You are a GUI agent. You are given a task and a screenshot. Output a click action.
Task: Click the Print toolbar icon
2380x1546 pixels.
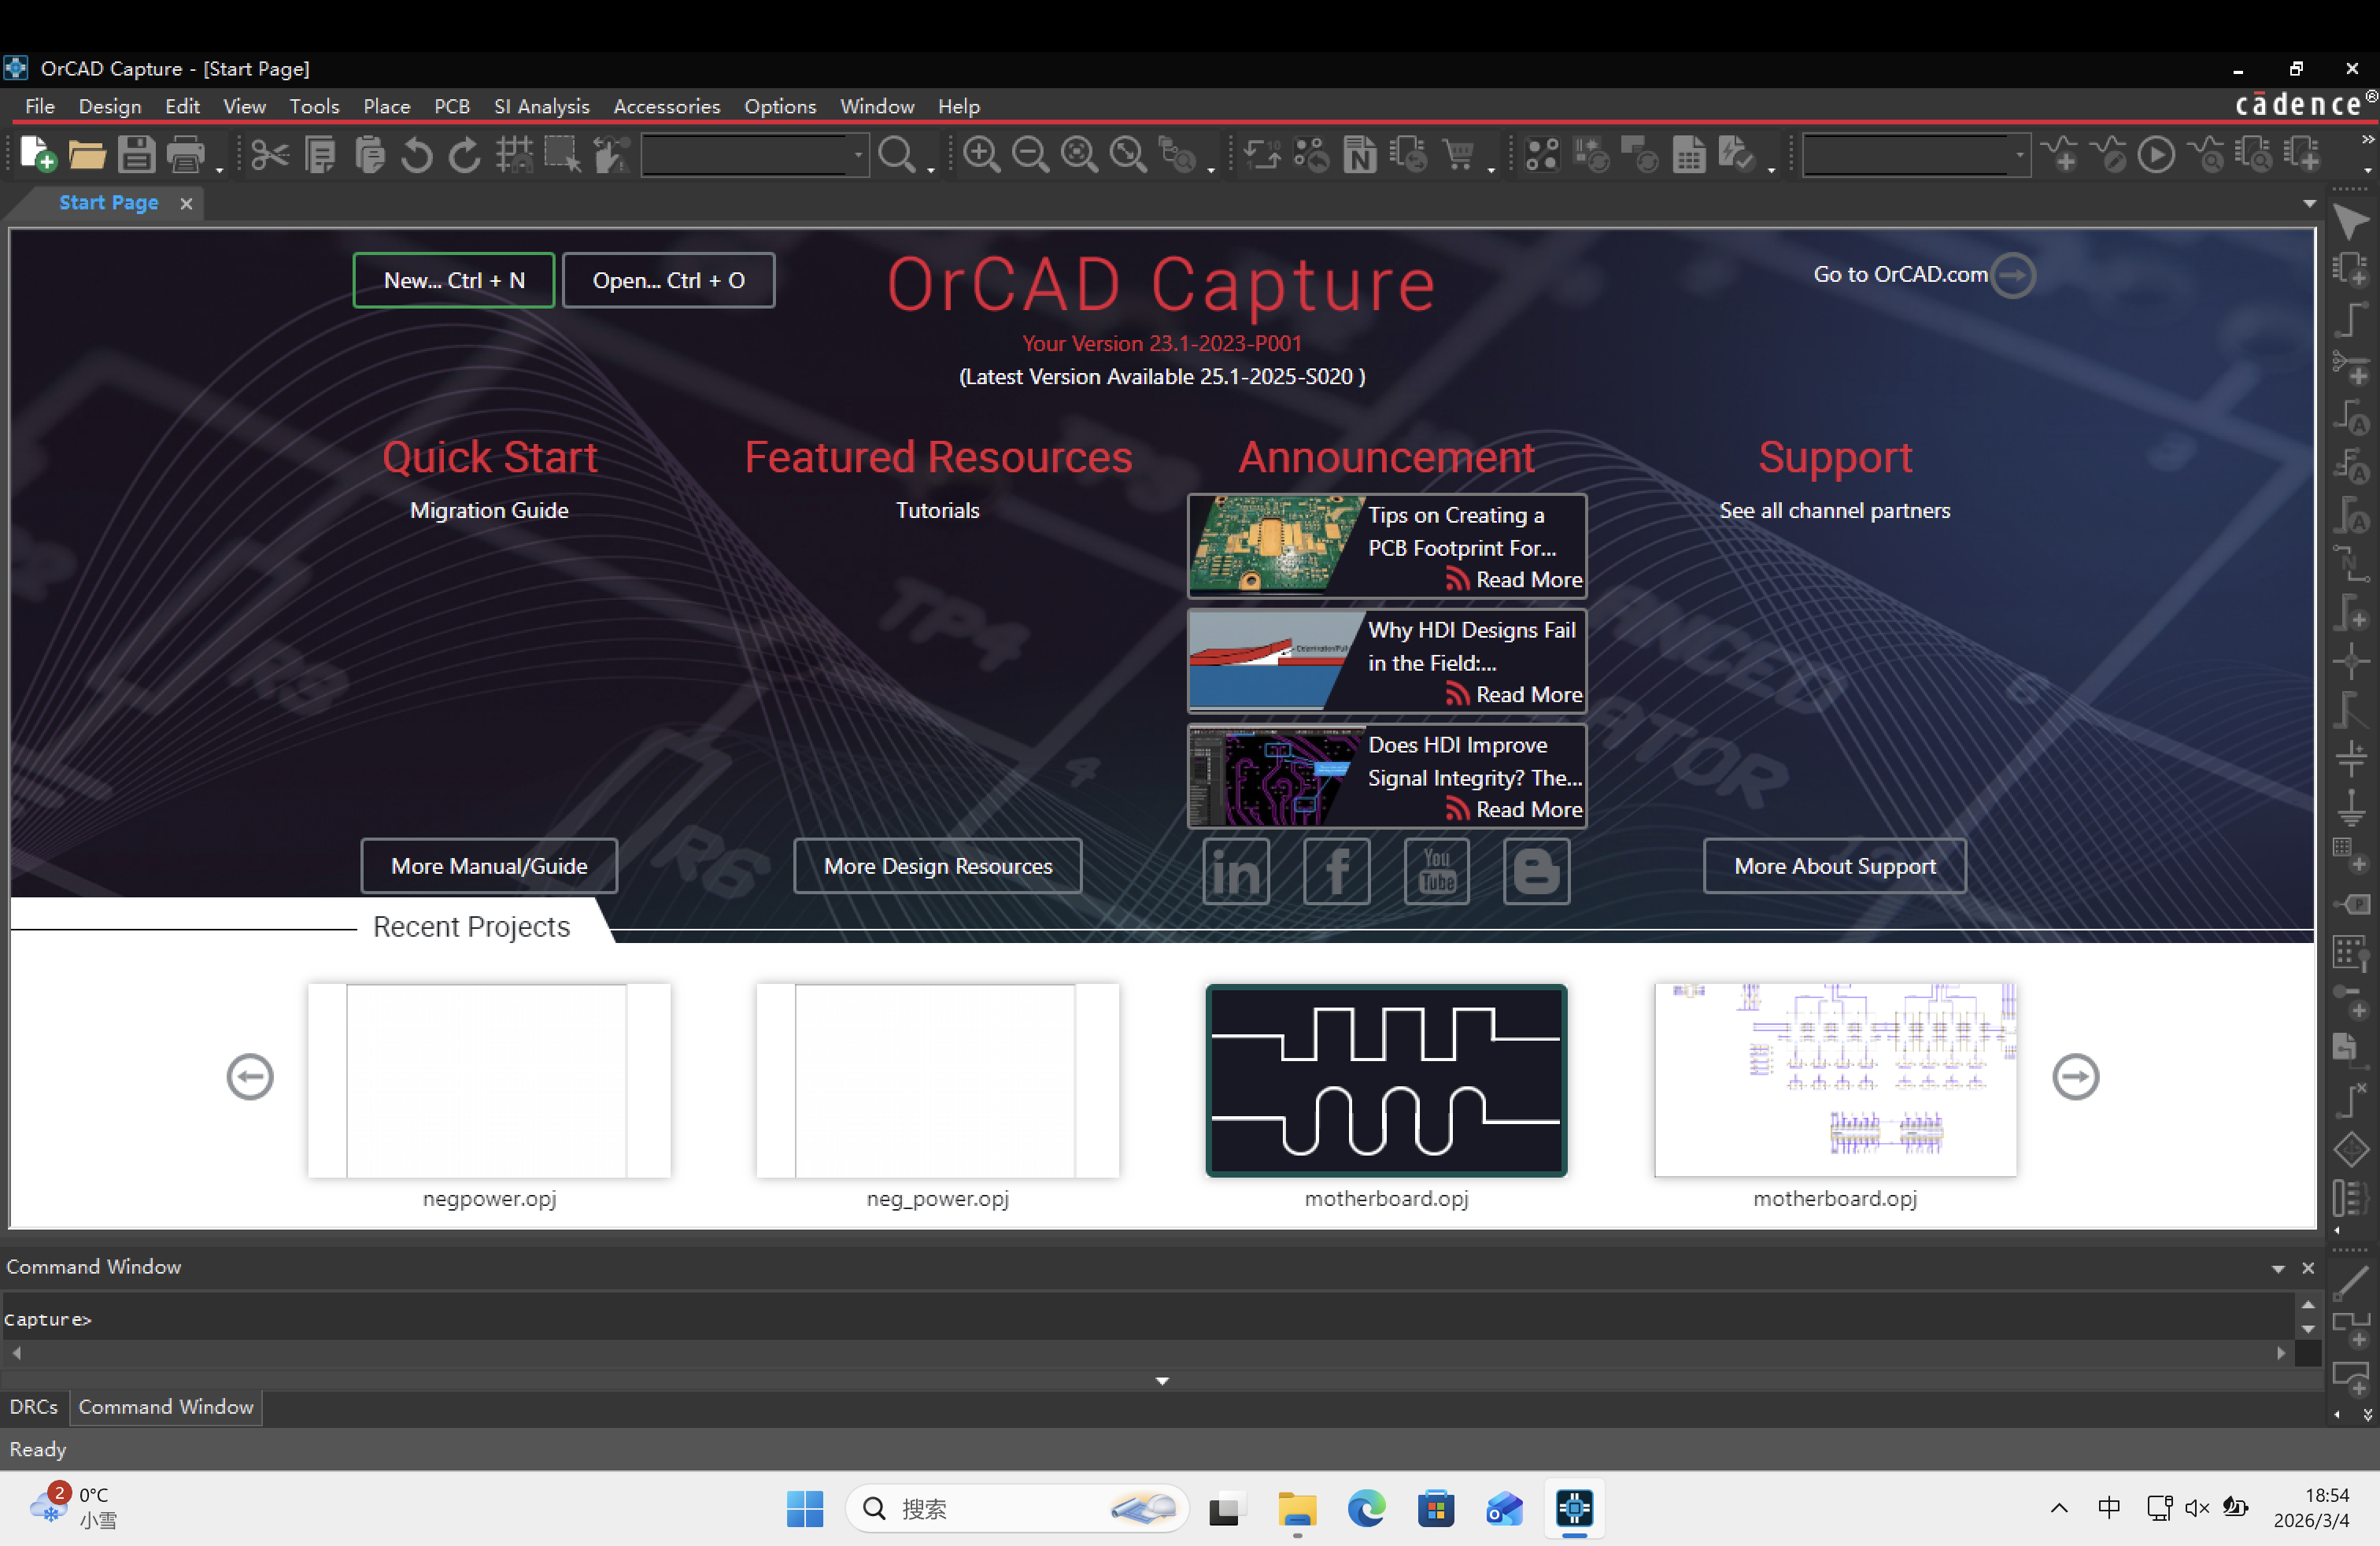(186, 155)
